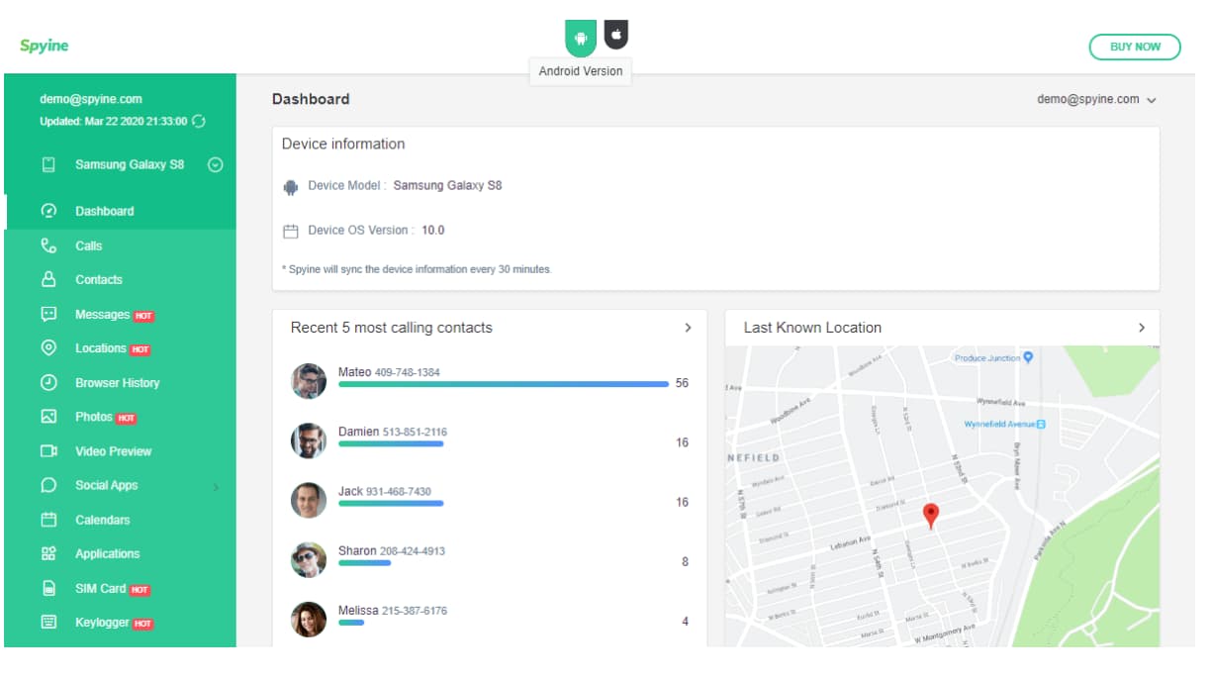Image resolution: width=1211 pixels, height=681 pixels.
Task: Click the Android robot icon next to Device Model
Action: coord(290,186)
